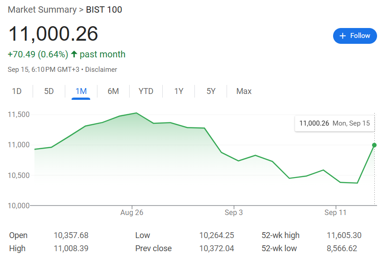Click the BIST 100 title text

(104, 9)
